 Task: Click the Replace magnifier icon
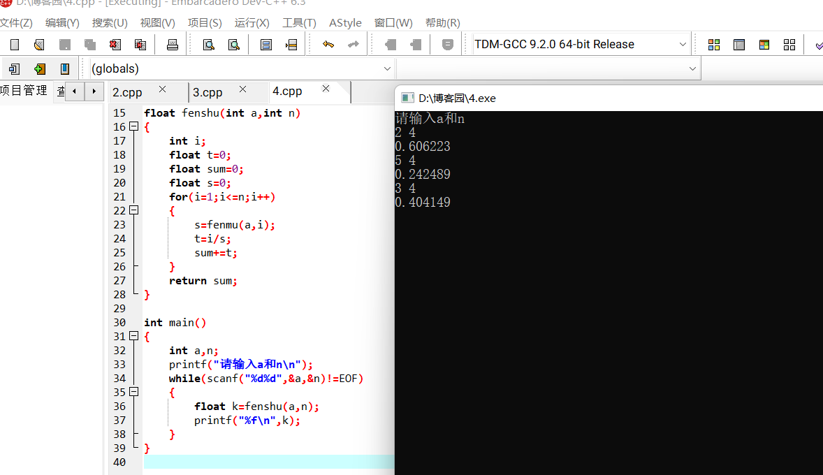click(233, 45)
